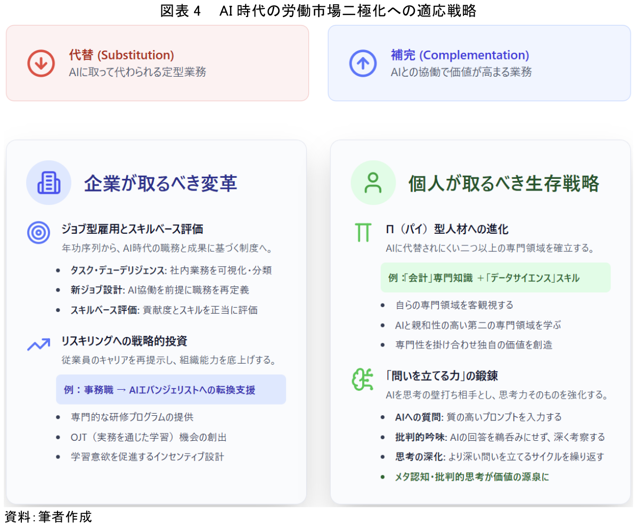Click the blue example box 事務職 → AIエバンジェリスト
This screenshot has height=526, width=637.
coord(171,390)
